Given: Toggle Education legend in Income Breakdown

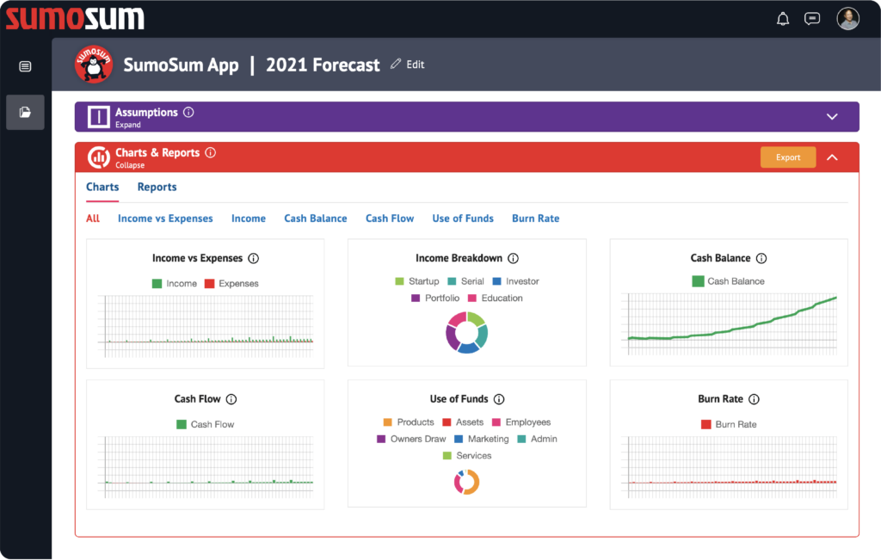Looking at the screenshot, I should (496, 298).
